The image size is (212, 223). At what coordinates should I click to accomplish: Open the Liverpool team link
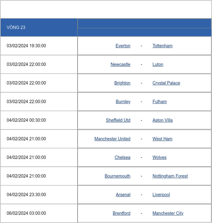tap(161, 195)
